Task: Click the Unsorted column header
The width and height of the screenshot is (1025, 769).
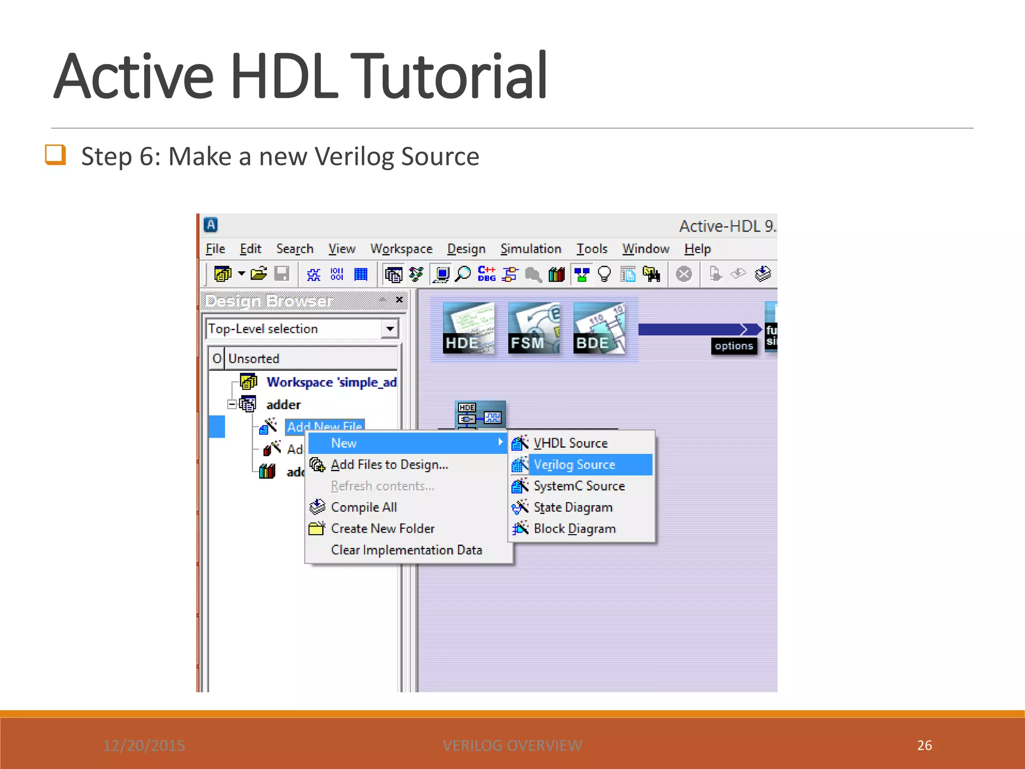Action: click(x=312, y=358)
